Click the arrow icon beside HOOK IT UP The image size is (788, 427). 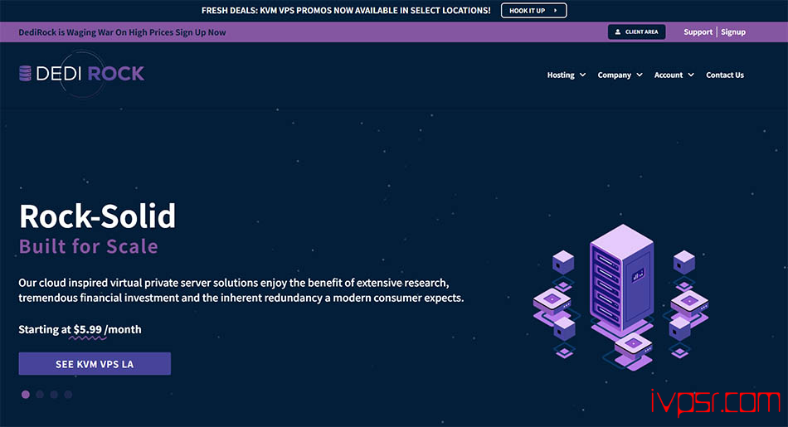coord(556,11)
